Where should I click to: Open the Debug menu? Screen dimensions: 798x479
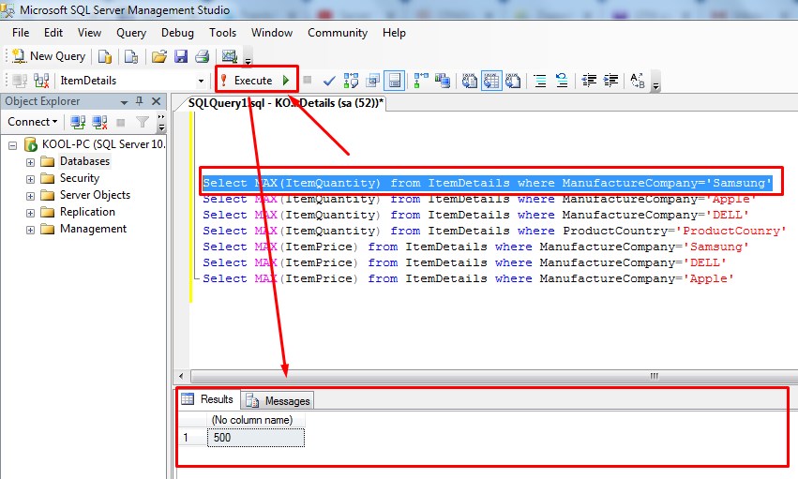[x=177, y=33]
